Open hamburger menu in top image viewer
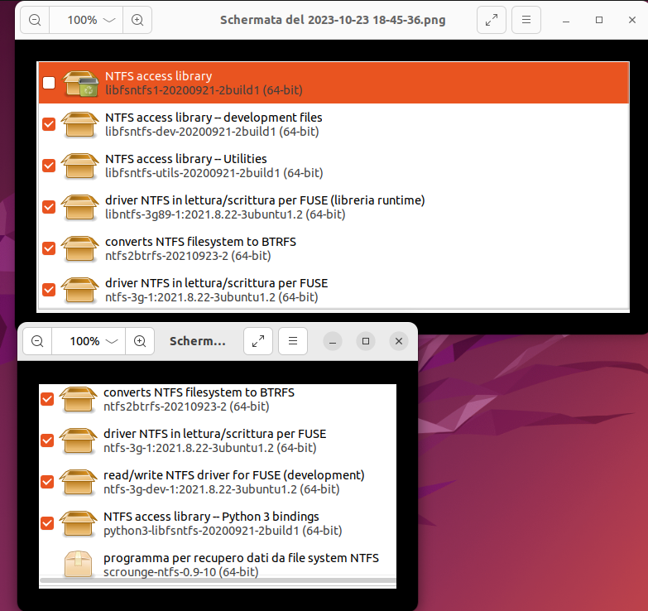 pos(526,20)
